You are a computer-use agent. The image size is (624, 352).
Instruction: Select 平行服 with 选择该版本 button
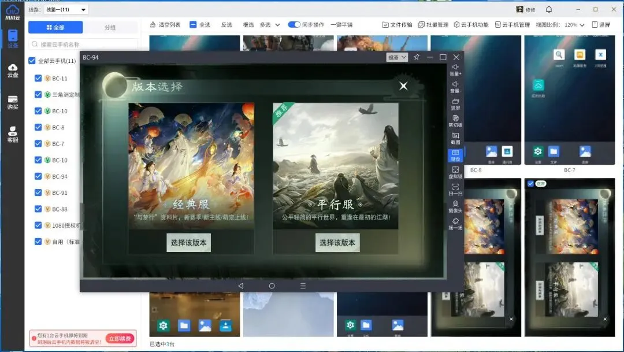point(337,243)
